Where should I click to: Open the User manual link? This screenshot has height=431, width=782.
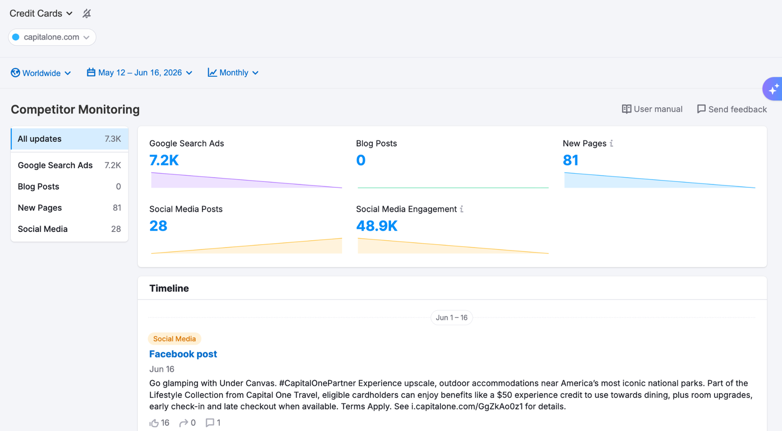(x=652, y=109)
